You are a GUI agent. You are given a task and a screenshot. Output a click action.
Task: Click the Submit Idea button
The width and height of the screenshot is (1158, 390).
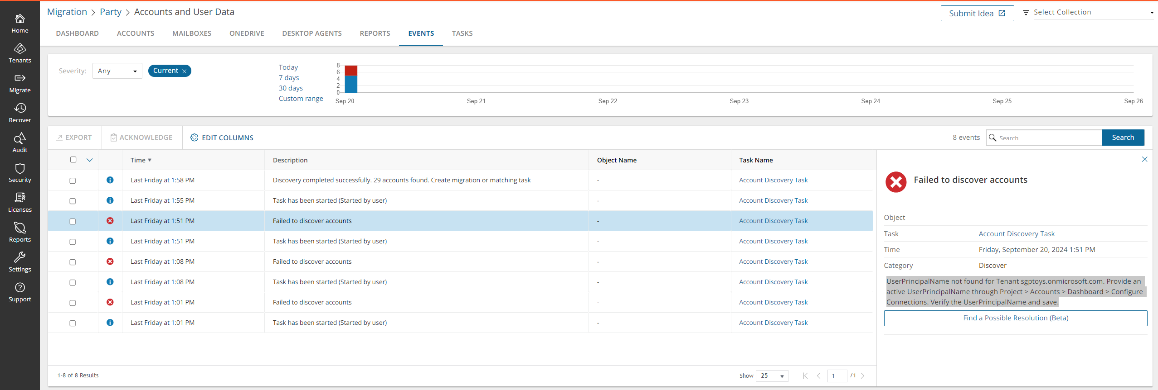(977, 14)
